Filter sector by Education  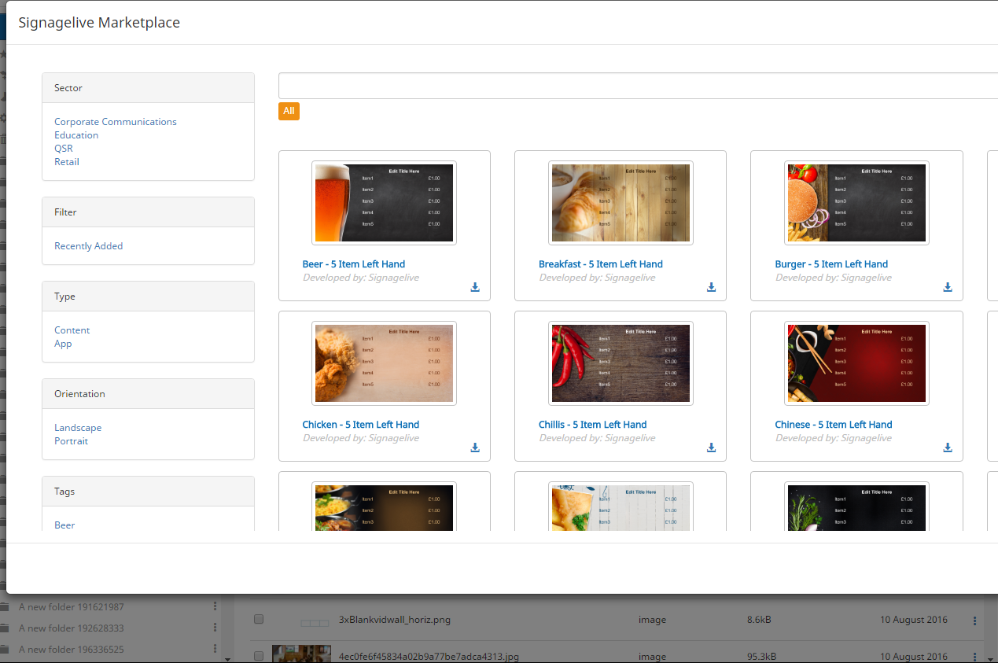tap(76, 135)
